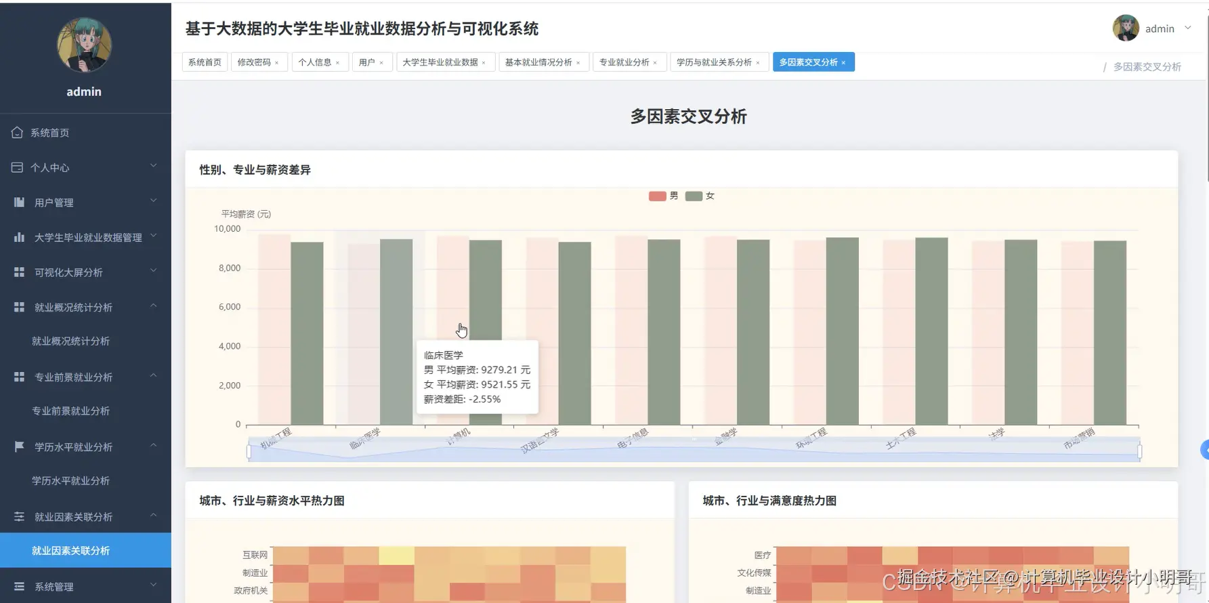Close the 学历与就业关系分析 tab
The height and width of the screenshot is (603, 1209).
tap(757, 63)
